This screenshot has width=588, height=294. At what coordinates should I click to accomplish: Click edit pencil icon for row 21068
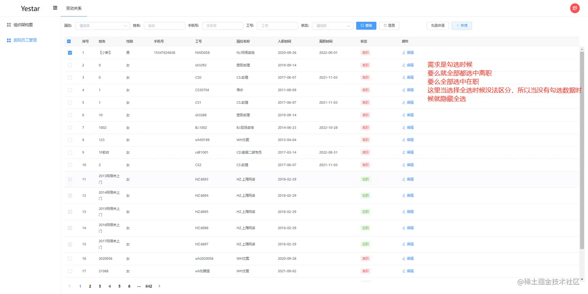pyautogui.click(x=404, y=271)
